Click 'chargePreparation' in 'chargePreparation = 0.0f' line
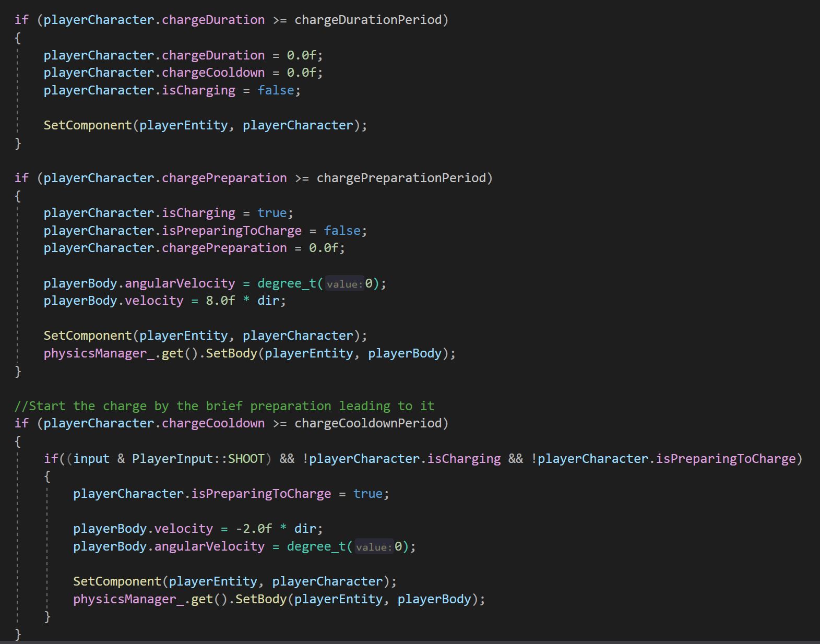Screen dimensions: 820x644 coord(224,248)
